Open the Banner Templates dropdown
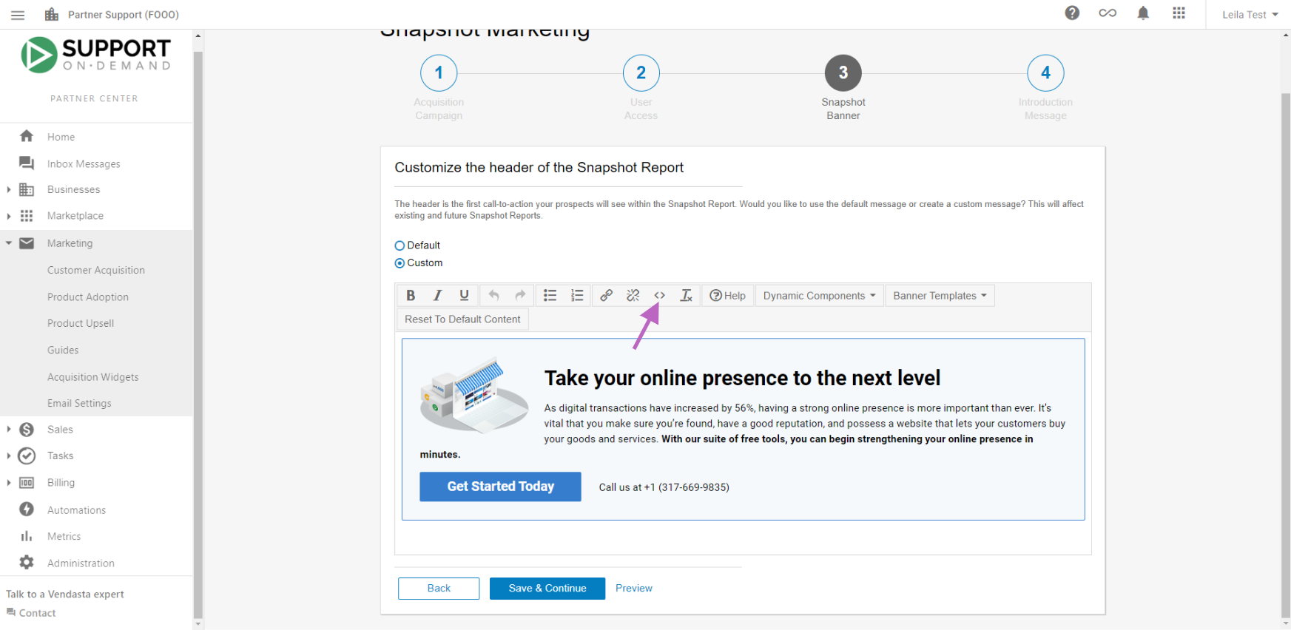The width and height of the screenshot is (1291, 630). (940, 296)
